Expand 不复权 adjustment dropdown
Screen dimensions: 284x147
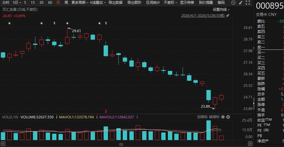(x=171, y=3)
